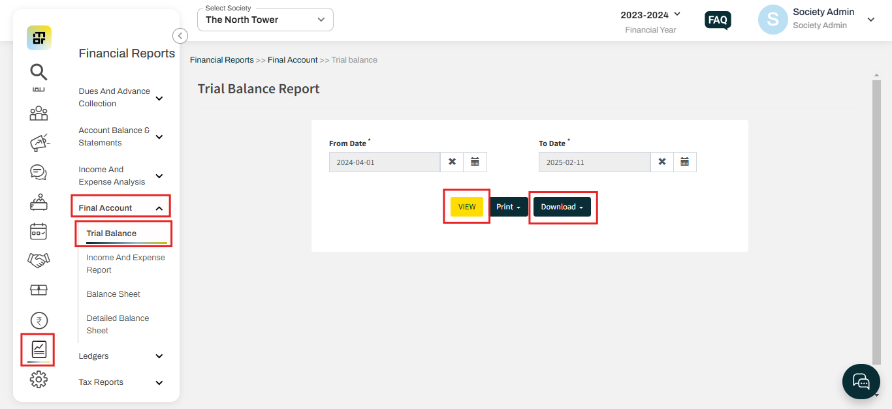Open the 2023-2024 financial year dropdown
The width and height of the screenshot is (892, 409).
click(x=650, y=14)
